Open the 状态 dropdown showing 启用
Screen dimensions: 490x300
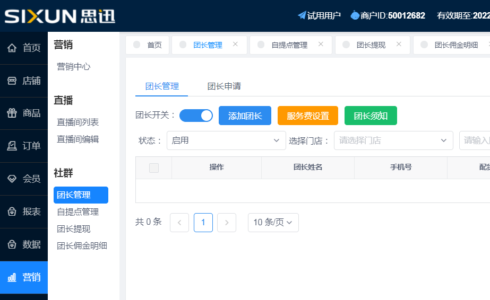[x=226, y=140]
